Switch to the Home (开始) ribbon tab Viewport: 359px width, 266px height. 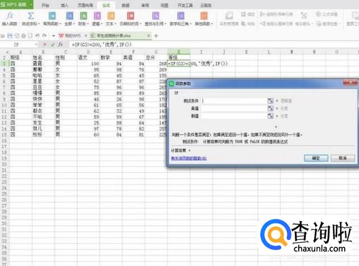[x=45, y=5]
